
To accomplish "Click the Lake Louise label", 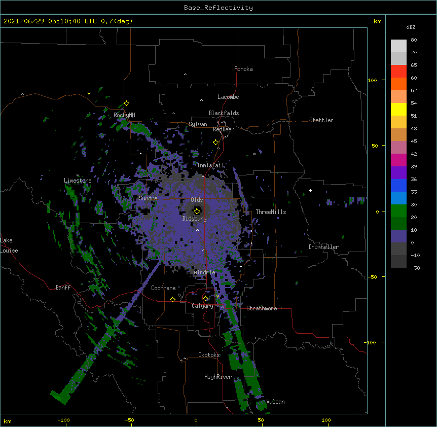I will click(9, 245).
